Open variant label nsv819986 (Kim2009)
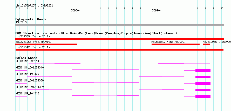 [x=217, y=42]
